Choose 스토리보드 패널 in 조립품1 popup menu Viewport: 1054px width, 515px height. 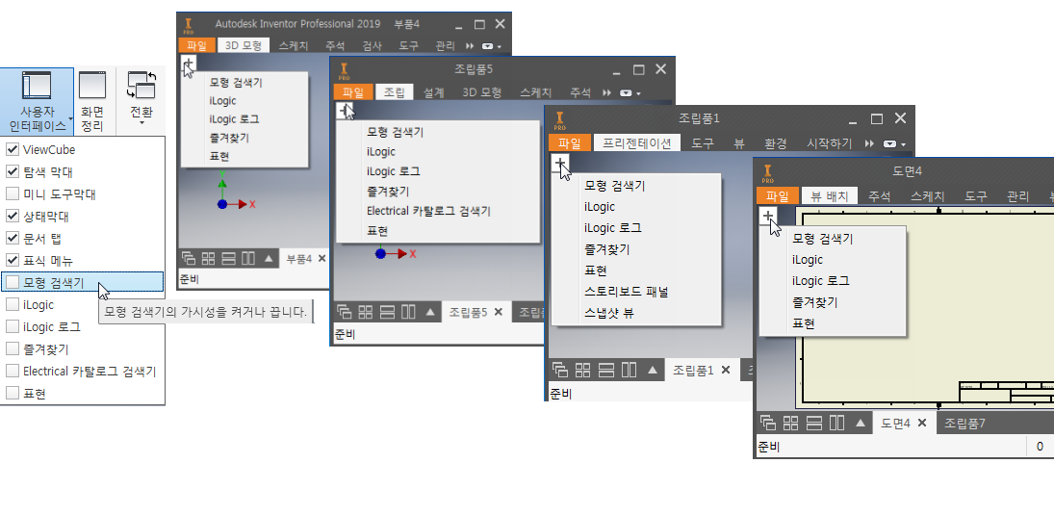(x=626, y=291)
